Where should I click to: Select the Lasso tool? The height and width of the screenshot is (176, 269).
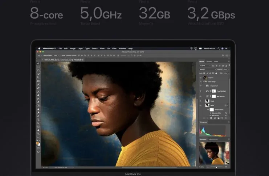[38, 70]
